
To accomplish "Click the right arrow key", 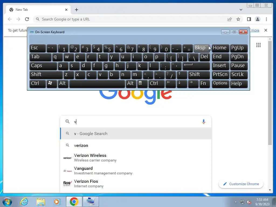I will [x=193, y=84].
